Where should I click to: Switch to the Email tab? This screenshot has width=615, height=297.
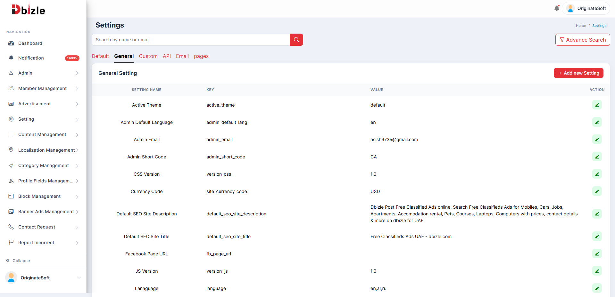[x=182, y=56]
